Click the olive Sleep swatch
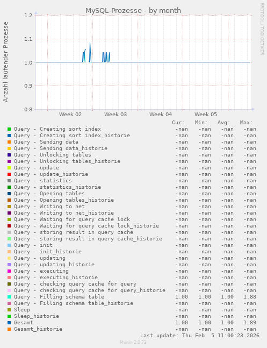This screenshot has height=348, width=267. tap(9, 310)
